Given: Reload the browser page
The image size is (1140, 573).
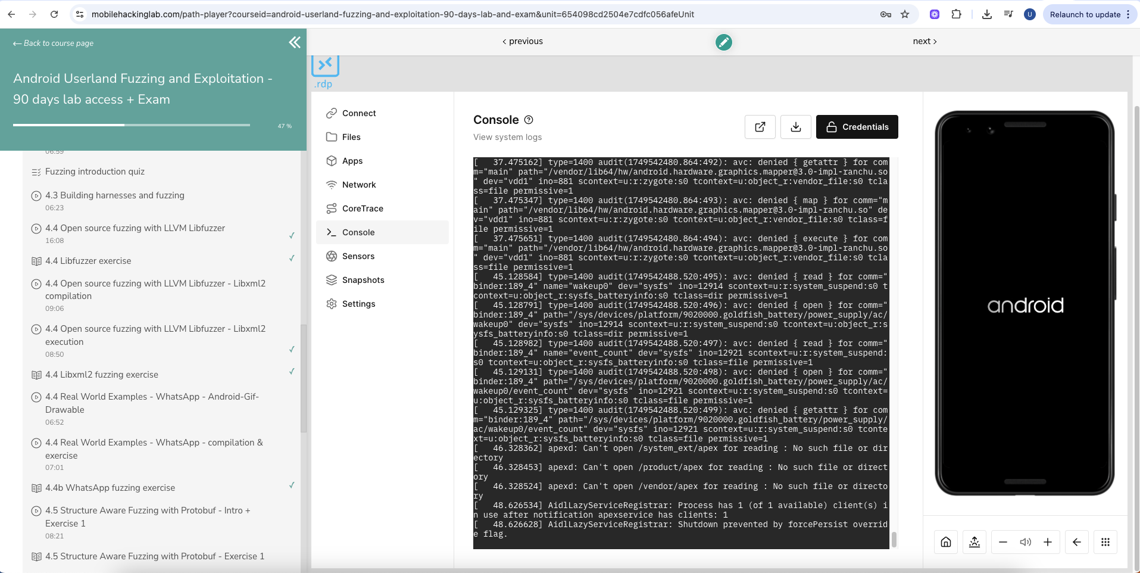Looking at the screenshot, I should 54,14.
